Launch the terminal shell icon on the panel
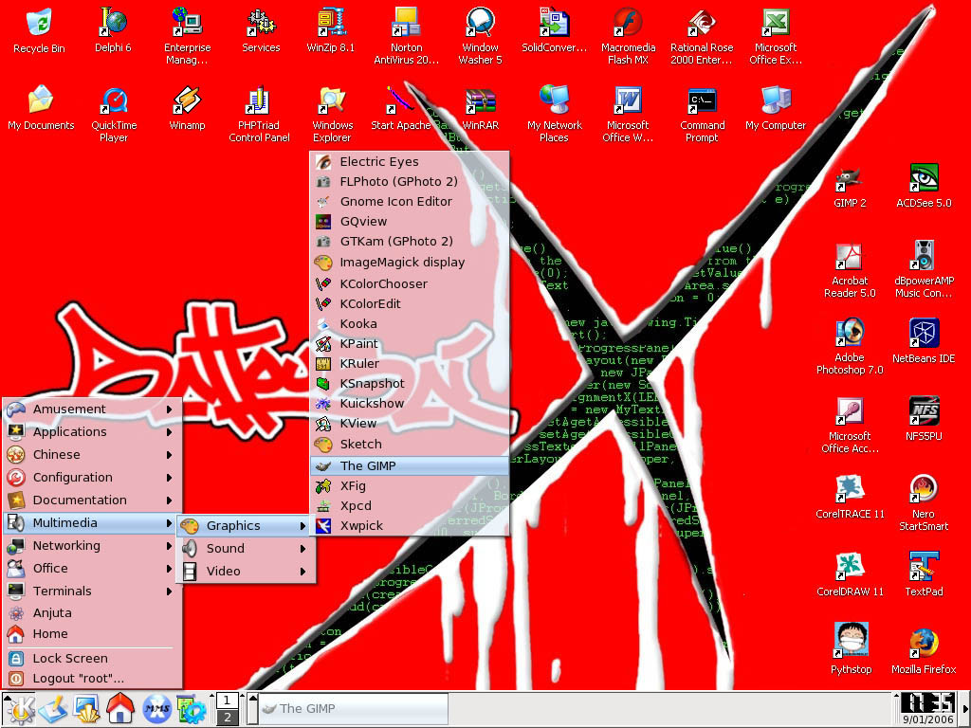Image resolution: width=971 pixels, height=728 pixels. click(x=86, y=709)
